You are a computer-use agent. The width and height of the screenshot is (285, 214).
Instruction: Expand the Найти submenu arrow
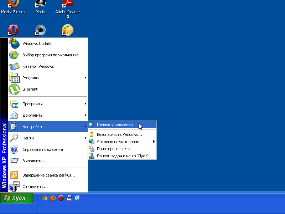click(85, 138)
